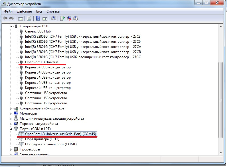Click the Forward arrow toolbar icon
Image resolution: width=227 pixels, height=167 pixels.
click(x=12, y=18)
